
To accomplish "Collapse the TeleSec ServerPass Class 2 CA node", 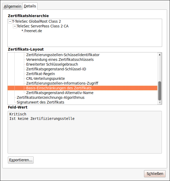I will click(15, 26).
